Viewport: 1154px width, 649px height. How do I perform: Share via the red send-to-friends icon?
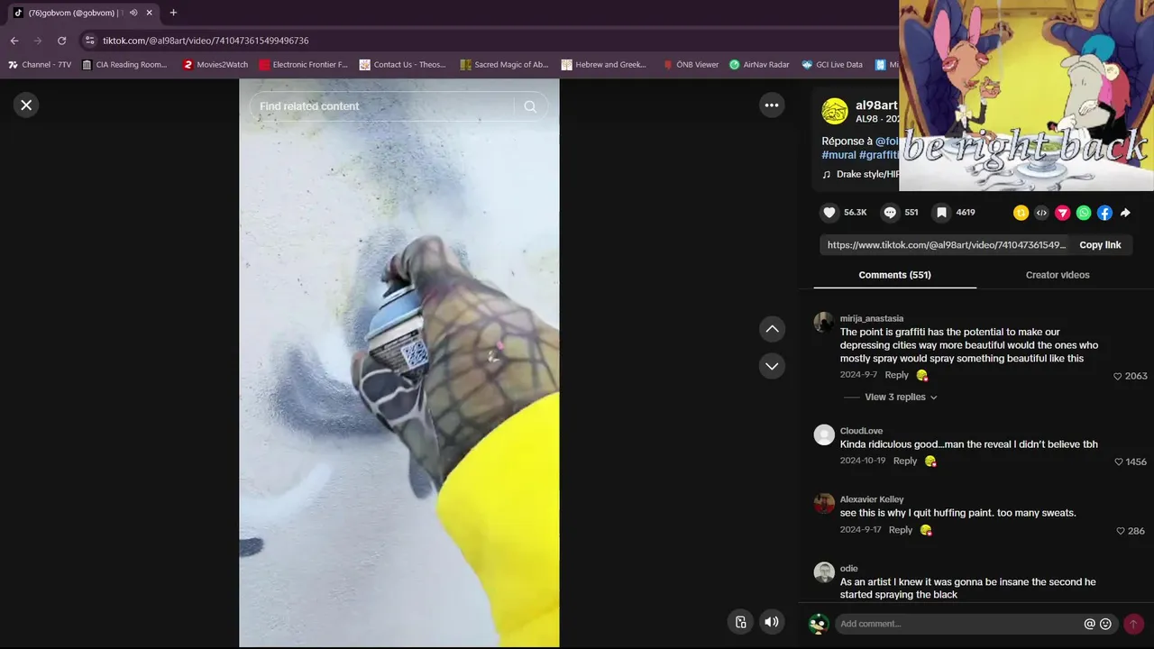pos(1063,213)
